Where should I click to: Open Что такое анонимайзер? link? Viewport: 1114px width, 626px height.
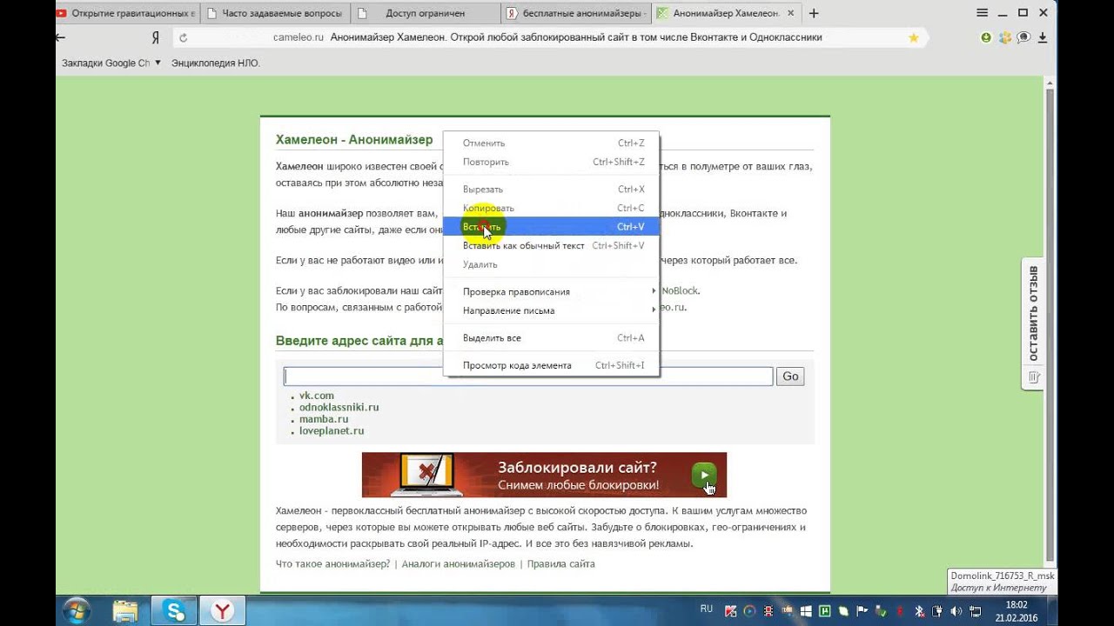[333, 563]
